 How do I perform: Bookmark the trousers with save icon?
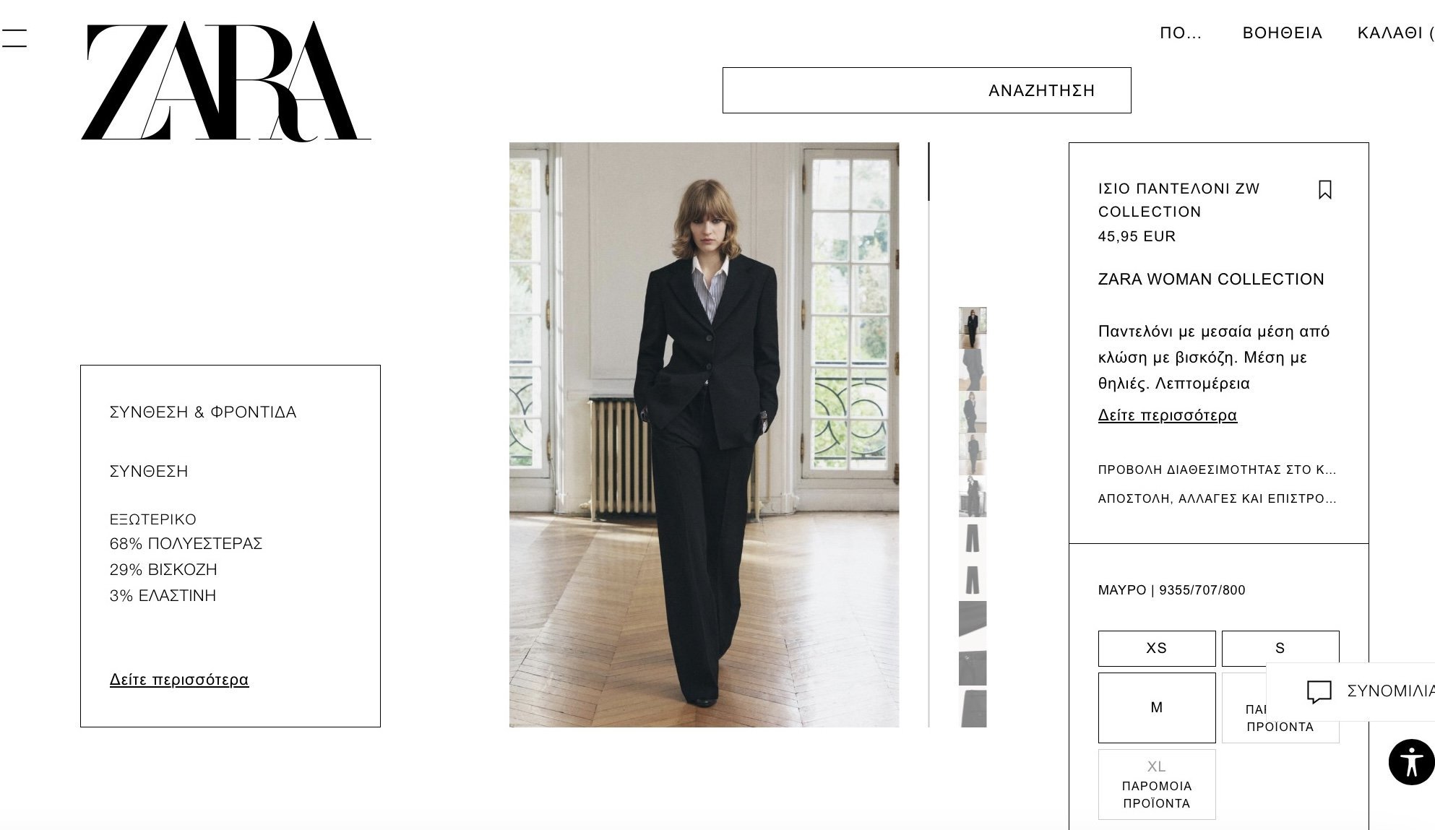click(x=1324, y=190)
